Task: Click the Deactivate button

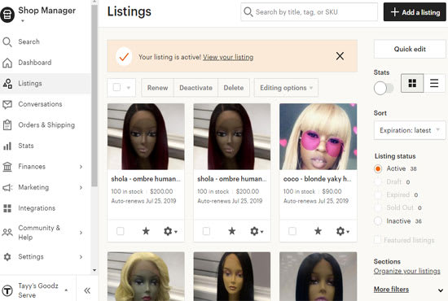Action: [x=195, y=88]
